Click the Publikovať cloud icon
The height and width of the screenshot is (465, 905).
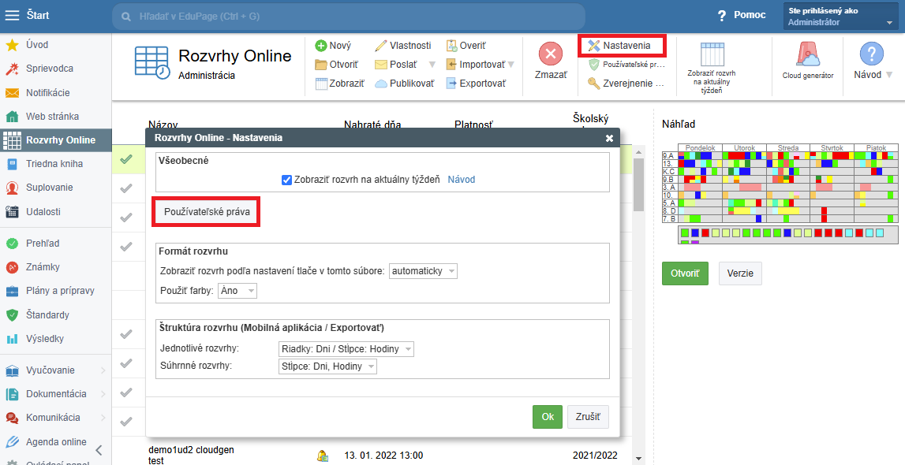[381, 84]
